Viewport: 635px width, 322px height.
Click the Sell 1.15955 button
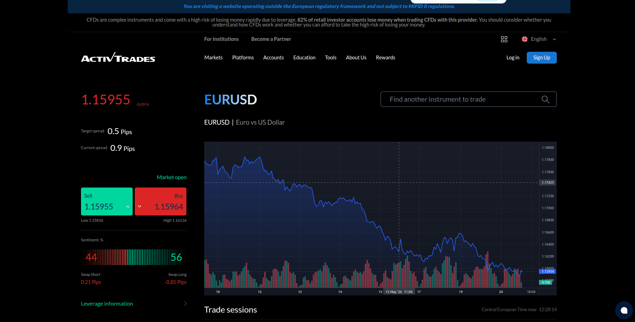pos(107,202)
